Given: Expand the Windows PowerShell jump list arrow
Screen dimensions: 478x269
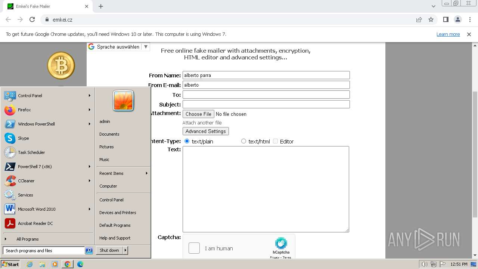Looking at the screenshot, I should 90,124.
